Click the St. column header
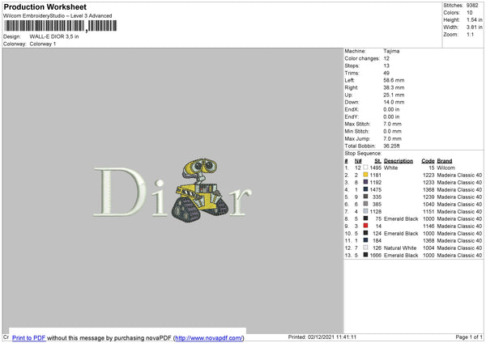Viewport: 486px width, 343px height. click(377, 161)
